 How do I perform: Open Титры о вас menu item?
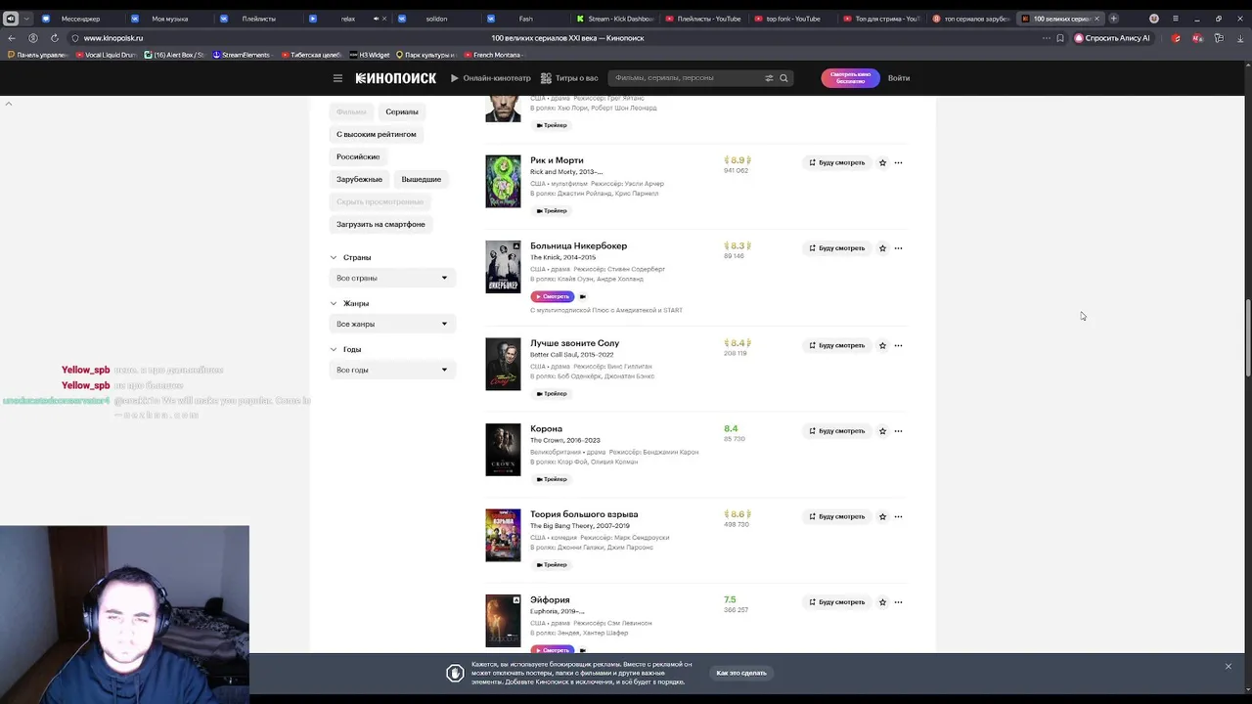[569, 78]
